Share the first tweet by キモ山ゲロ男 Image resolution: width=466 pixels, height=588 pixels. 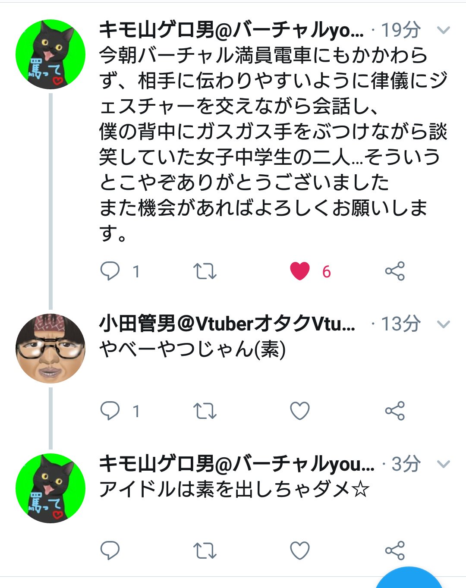pos(395,271)
